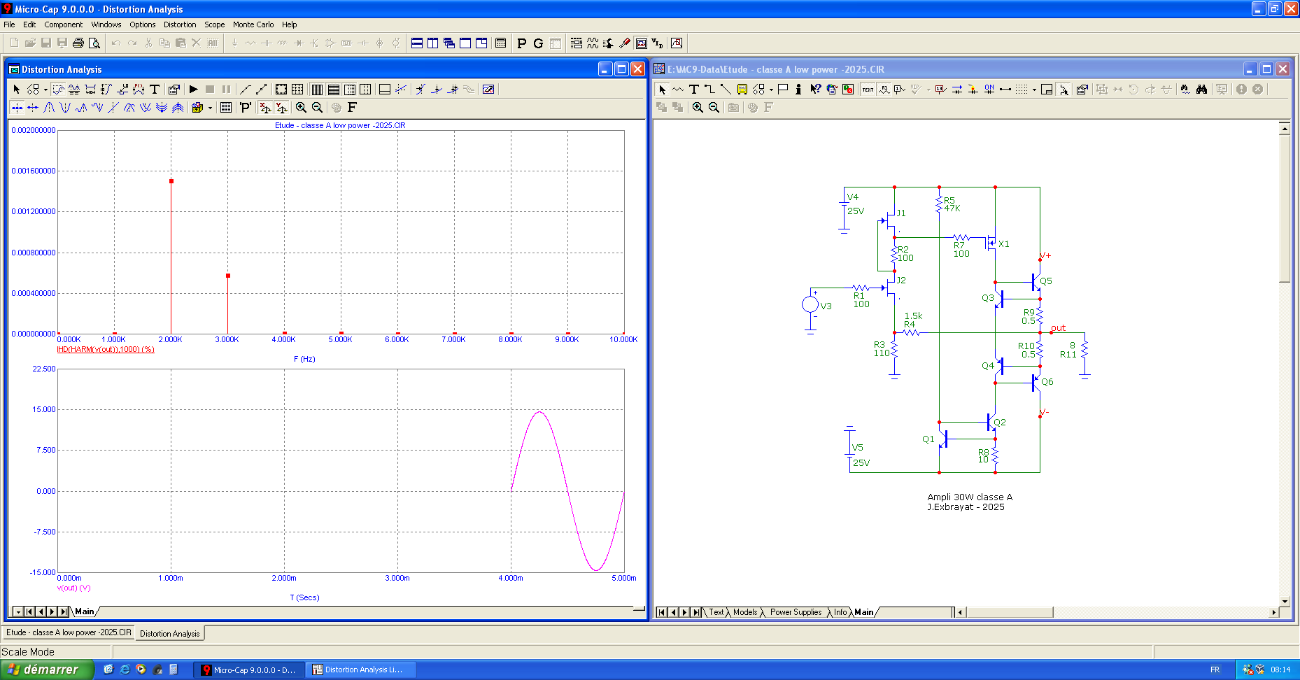Select the diagonal wire tool

(726, 89)
